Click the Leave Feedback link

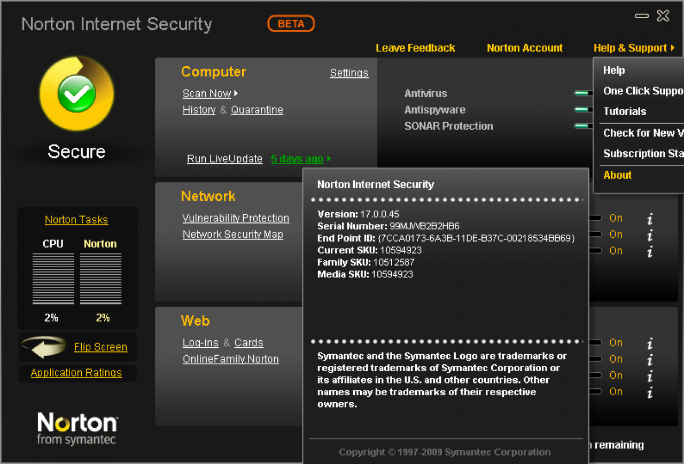click(x=415, y=48)
